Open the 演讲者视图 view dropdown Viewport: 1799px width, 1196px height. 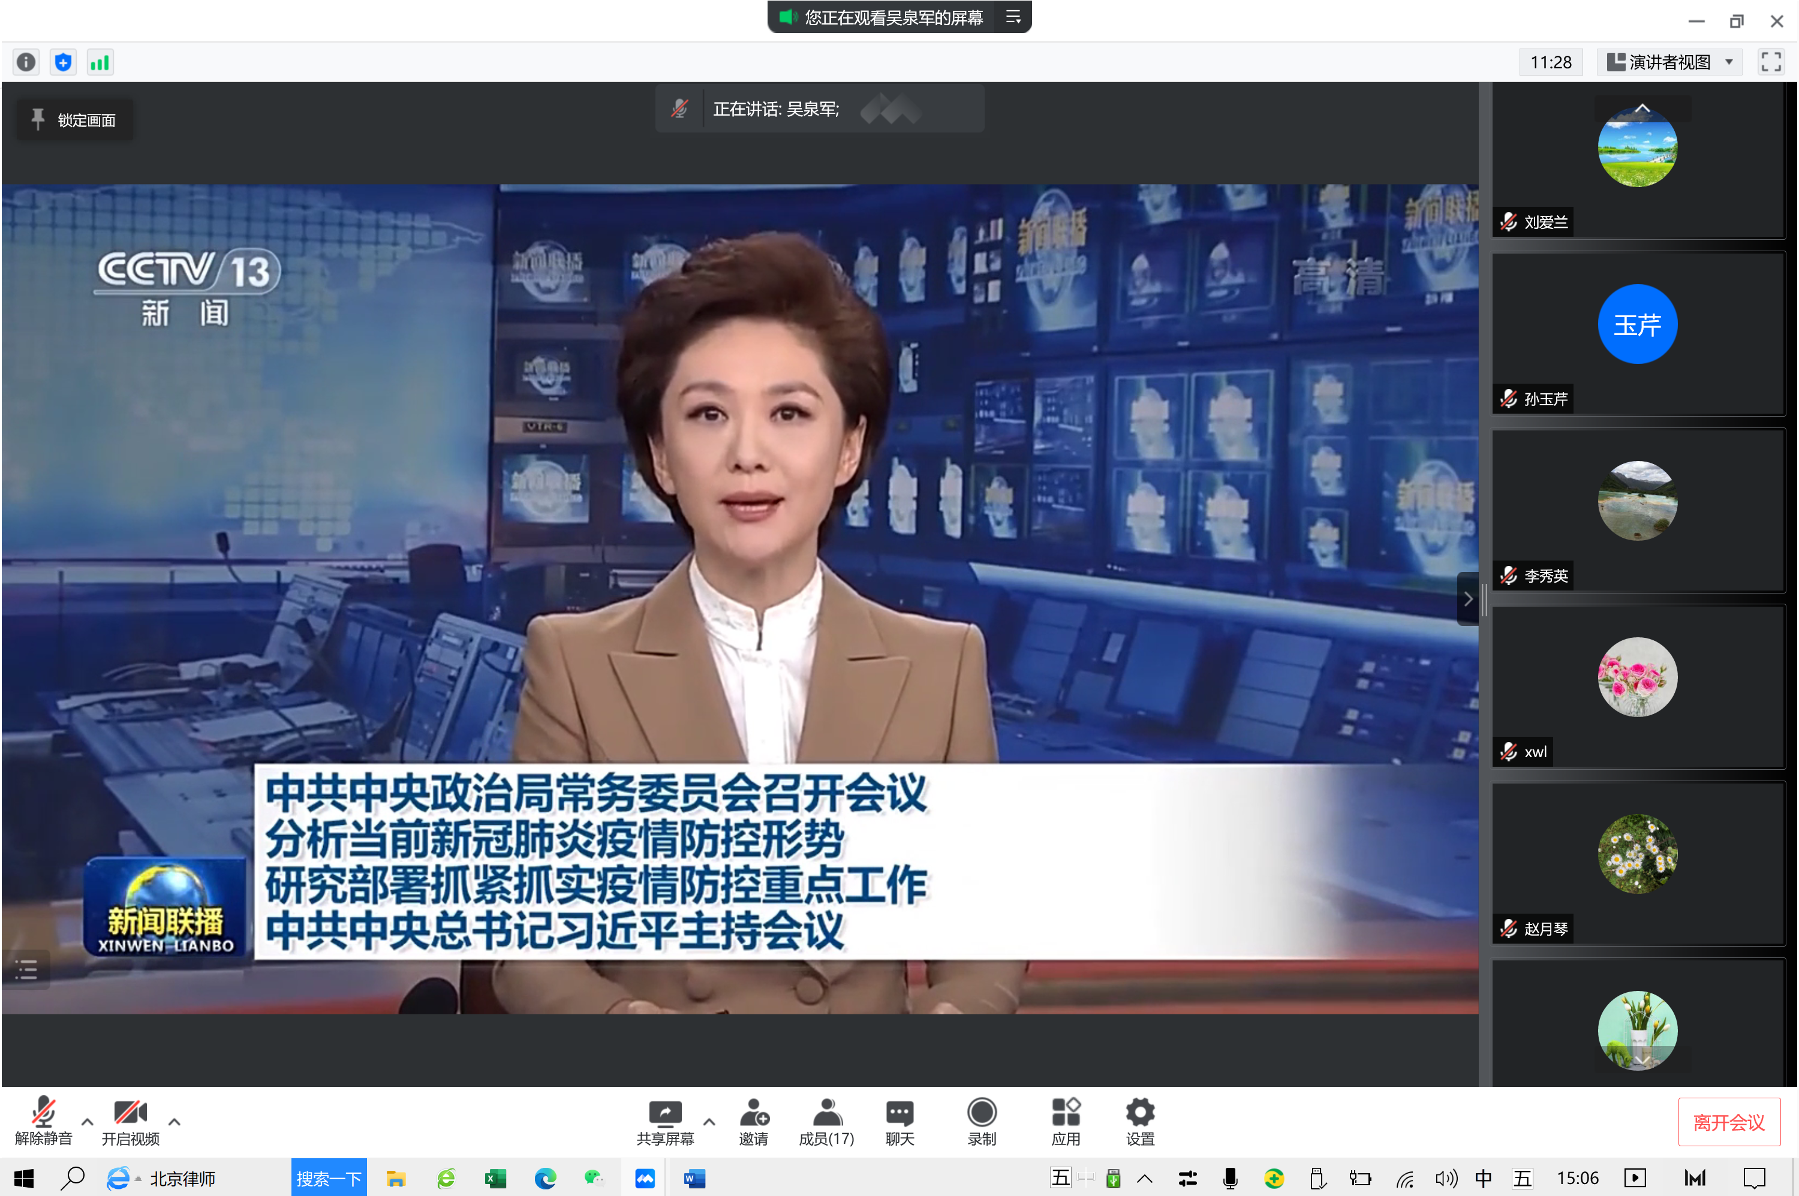pos(1668,62)
